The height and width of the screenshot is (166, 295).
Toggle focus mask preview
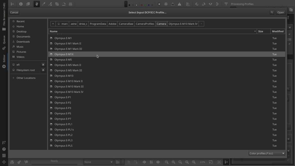[x=166, y=4]
